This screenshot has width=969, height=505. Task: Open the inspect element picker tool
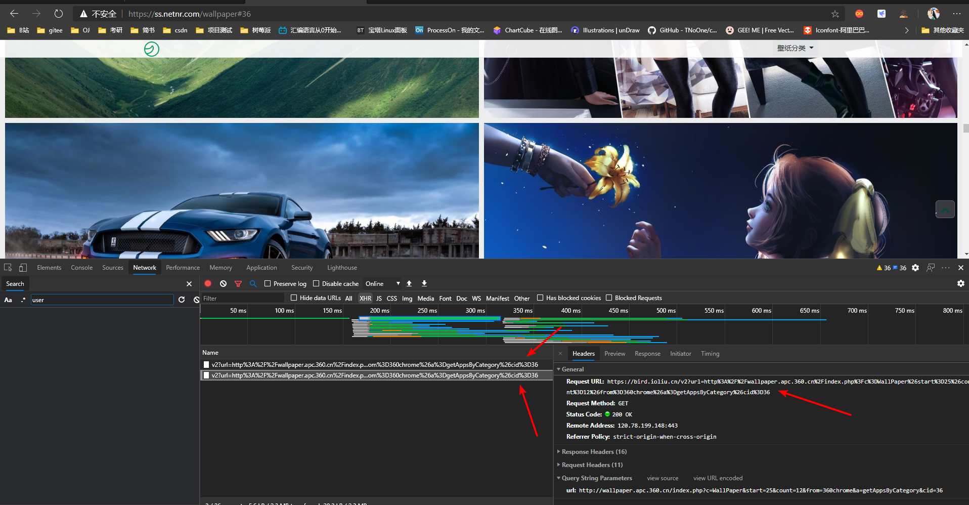tap(8, 268)
